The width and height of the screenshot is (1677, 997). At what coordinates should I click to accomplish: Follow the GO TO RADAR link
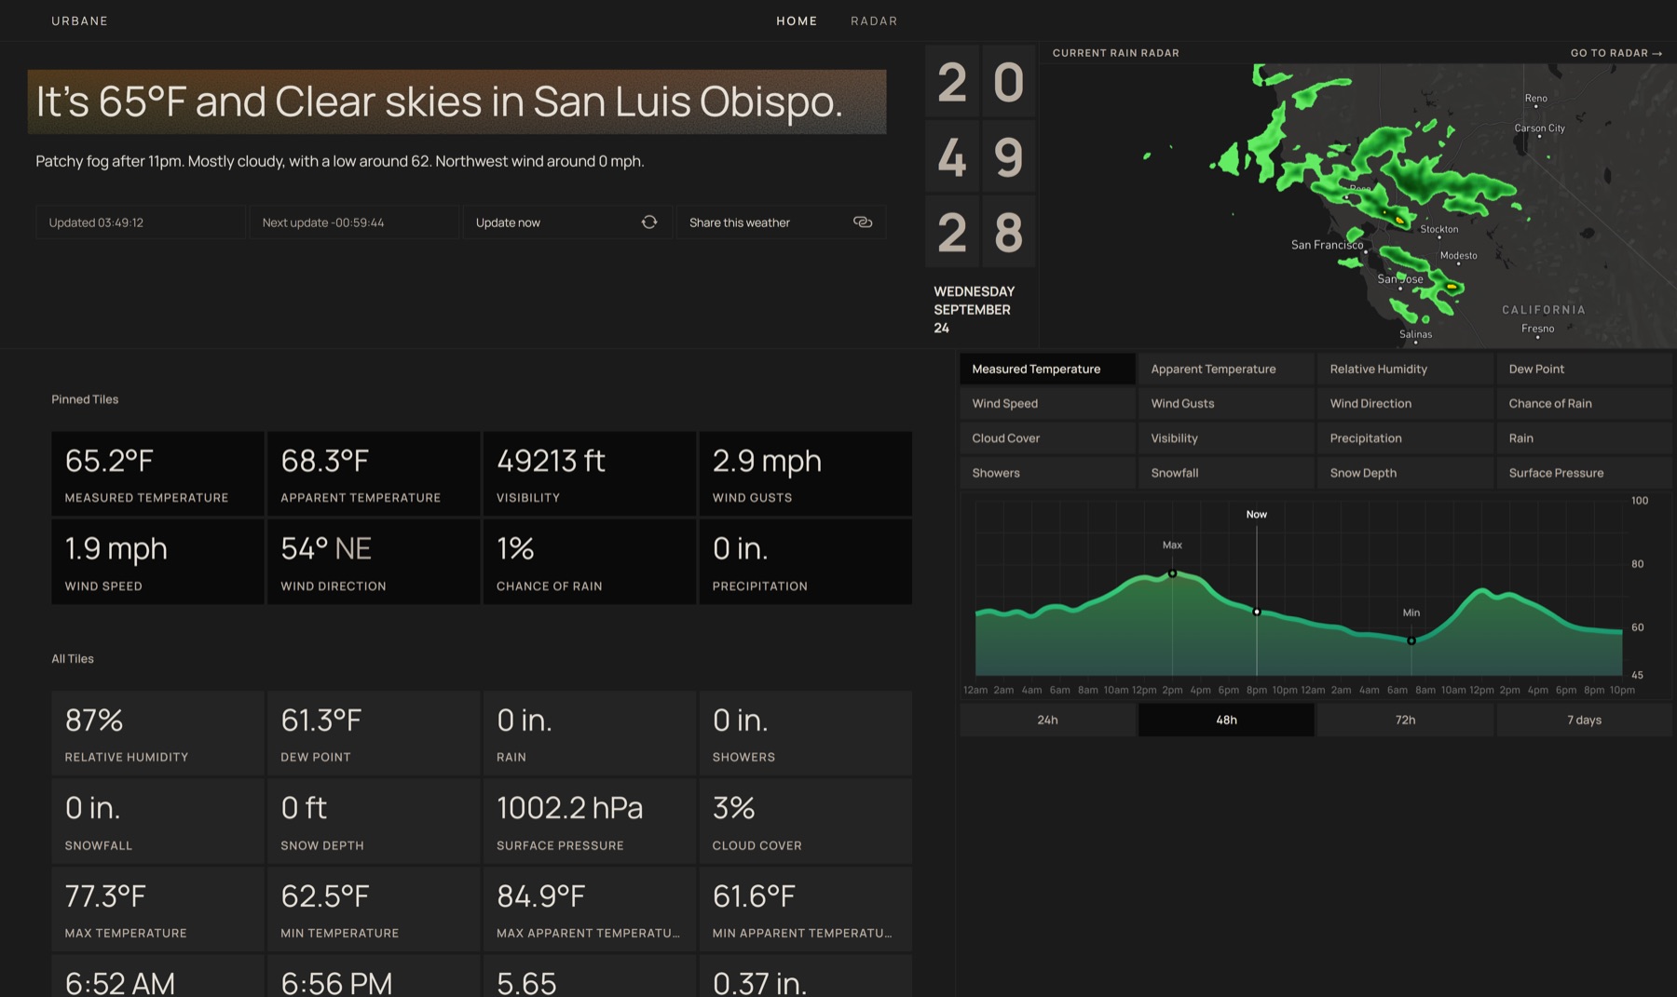[1616, 53]
